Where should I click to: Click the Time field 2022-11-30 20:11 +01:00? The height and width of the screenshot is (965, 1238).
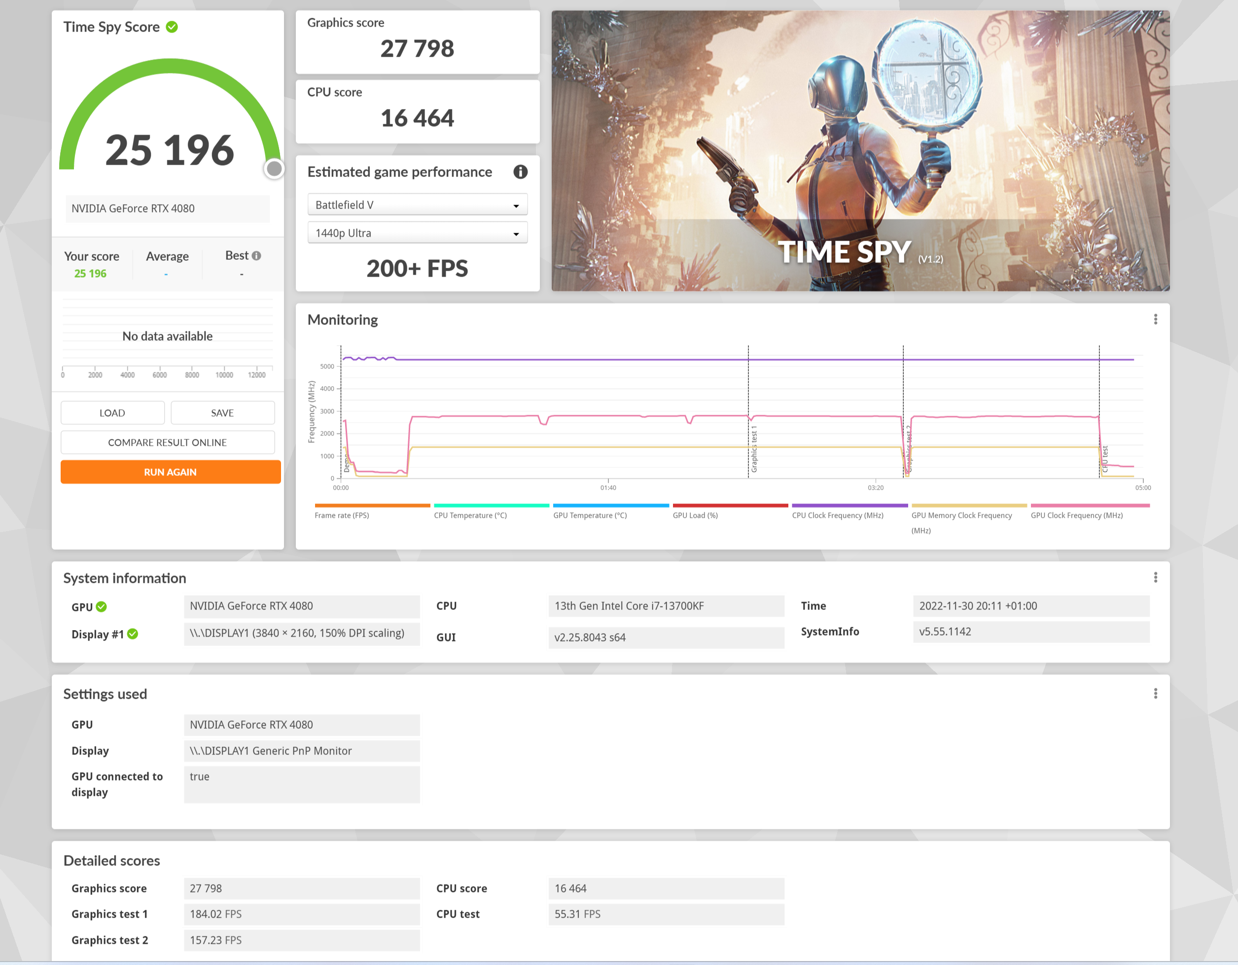pyautogui.click(x=1031, y=606)
